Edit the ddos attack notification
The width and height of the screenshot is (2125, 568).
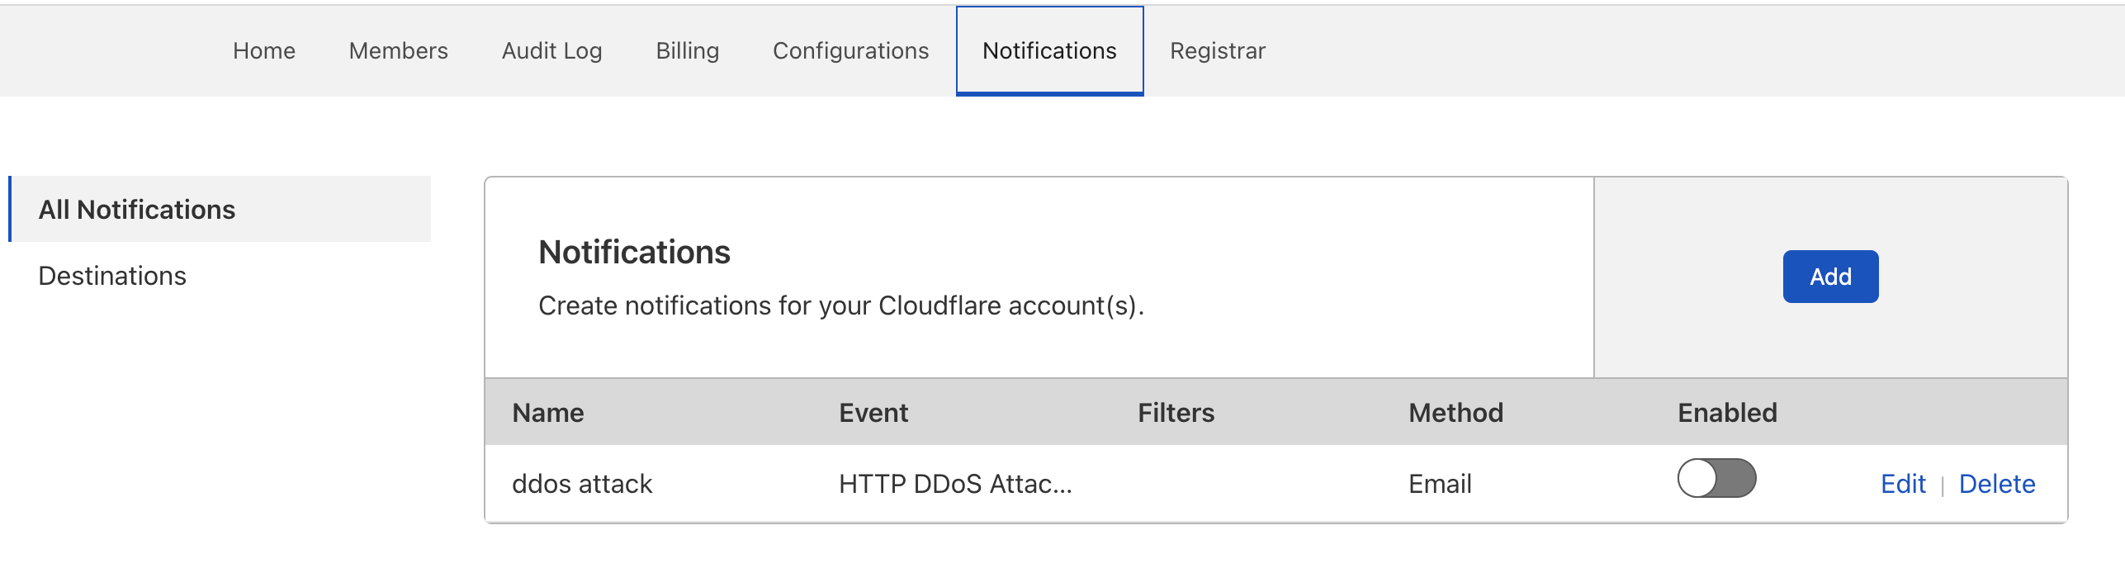tap(1904, 484)
